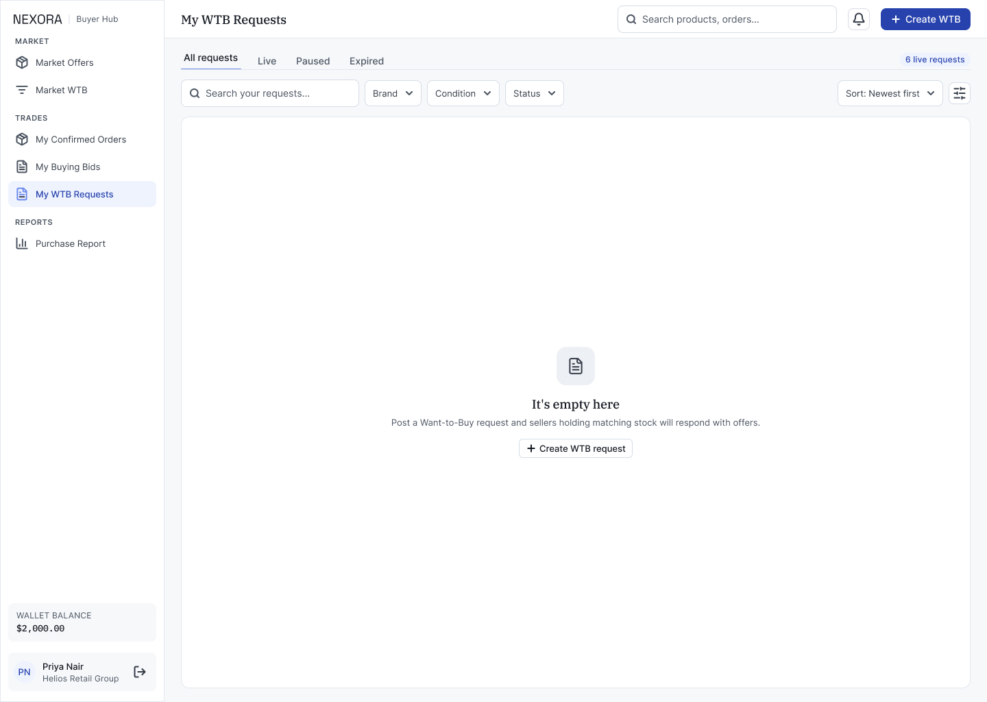Click the NEXORA logo

point(38,19)
